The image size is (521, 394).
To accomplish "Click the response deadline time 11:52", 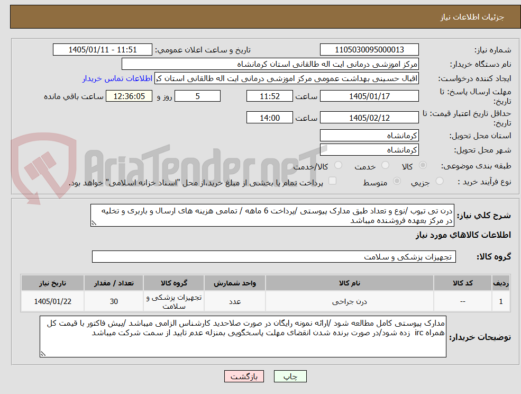I will pos(269,96).
